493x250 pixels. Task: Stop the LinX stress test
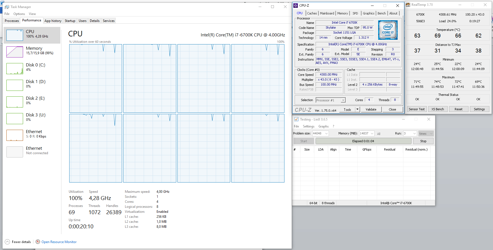pos(423,141)
